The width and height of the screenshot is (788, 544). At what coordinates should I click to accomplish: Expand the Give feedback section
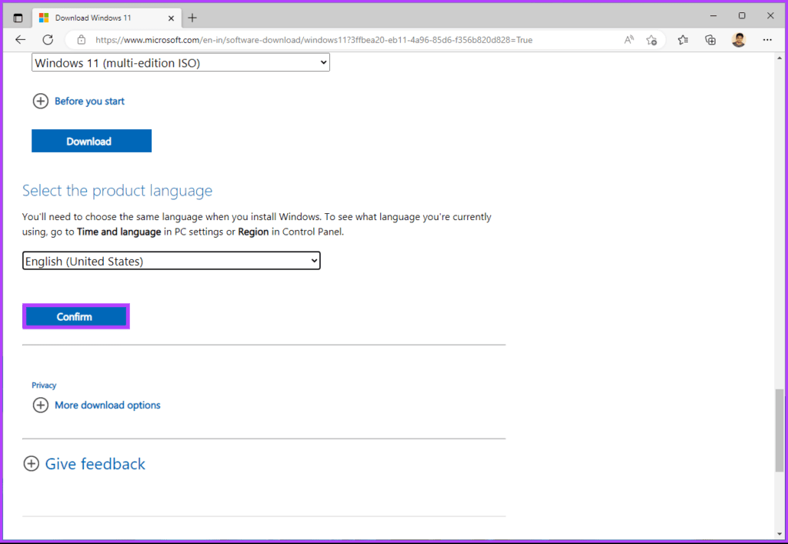[85, 464]
